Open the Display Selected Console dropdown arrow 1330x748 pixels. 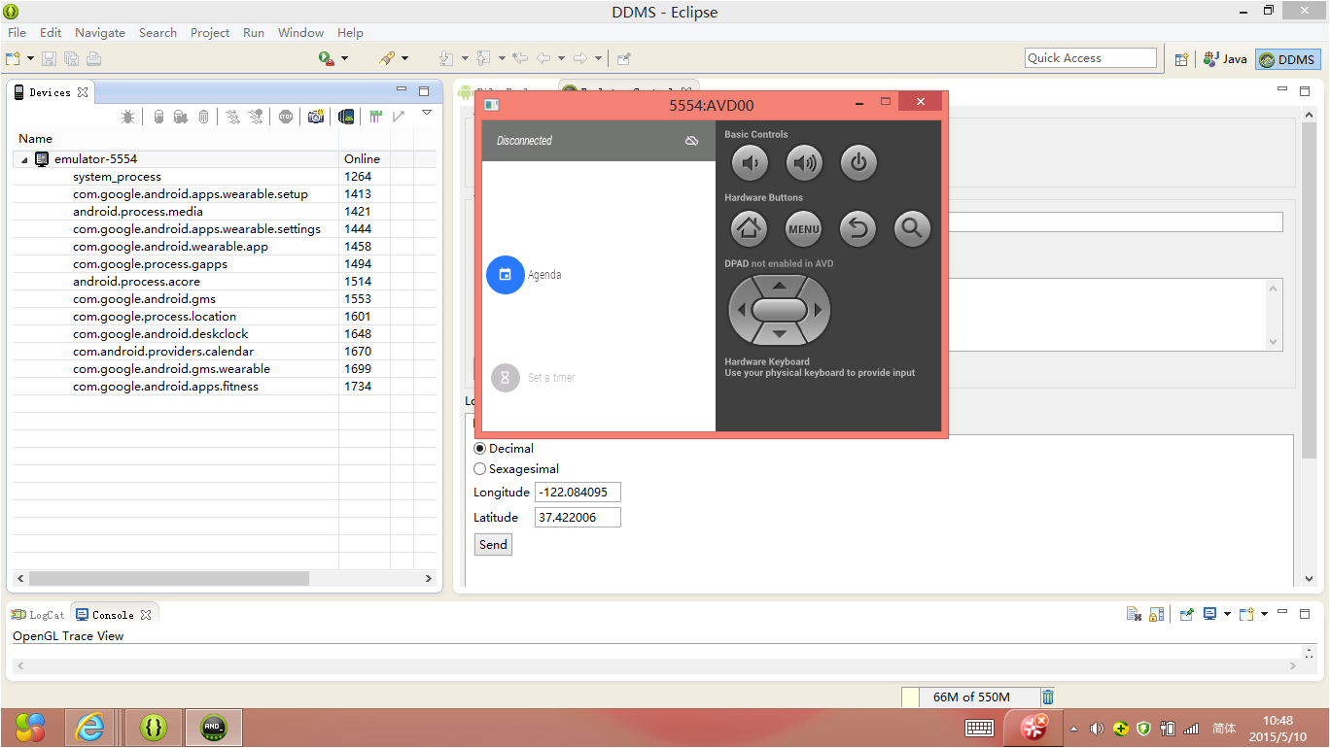tap(1227, 614)
